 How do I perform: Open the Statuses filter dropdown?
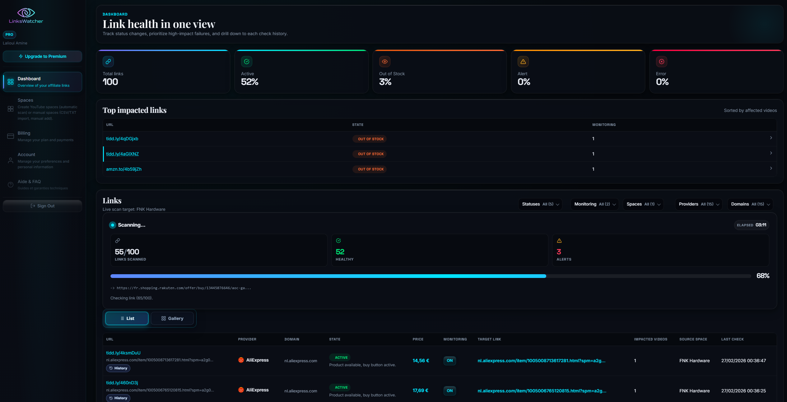[540, 204]
